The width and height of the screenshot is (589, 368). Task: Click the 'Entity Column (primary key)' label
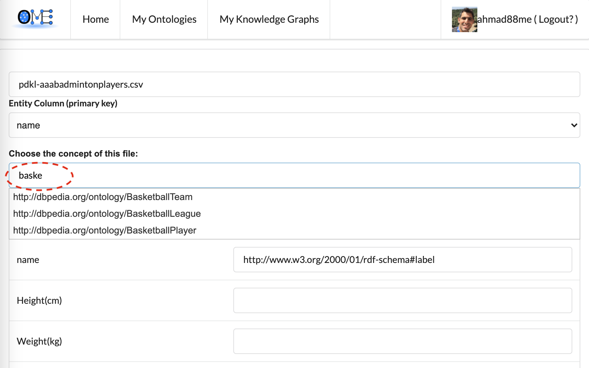click(63, 103)
